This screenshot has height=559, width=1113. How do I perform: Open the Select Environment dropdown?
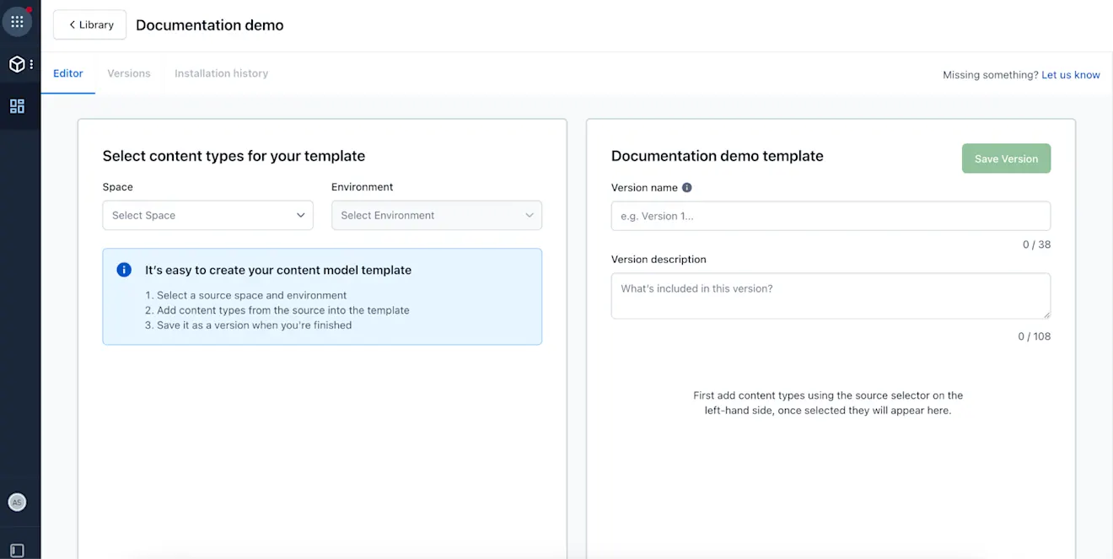[x=437, y=215]
